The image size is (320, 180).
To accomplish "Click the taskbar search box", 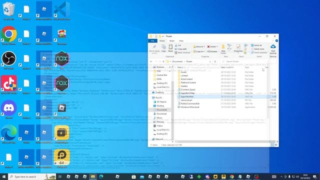I will (32, 176).
